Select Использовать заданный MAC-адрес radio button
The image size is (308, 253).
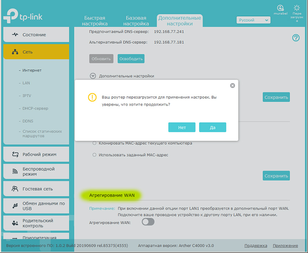(94, 155)
